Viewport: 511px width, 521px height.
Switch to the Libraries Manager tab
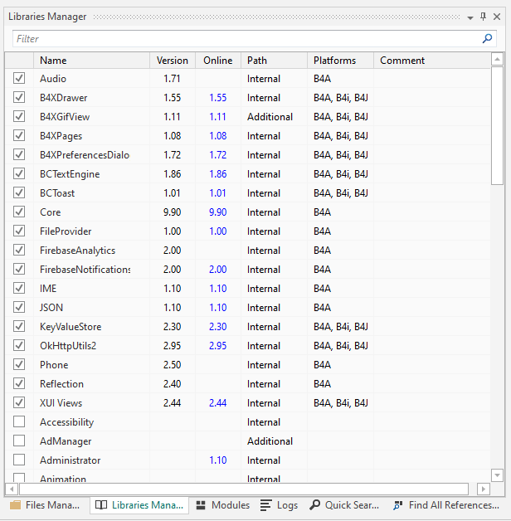pos(139,505)
